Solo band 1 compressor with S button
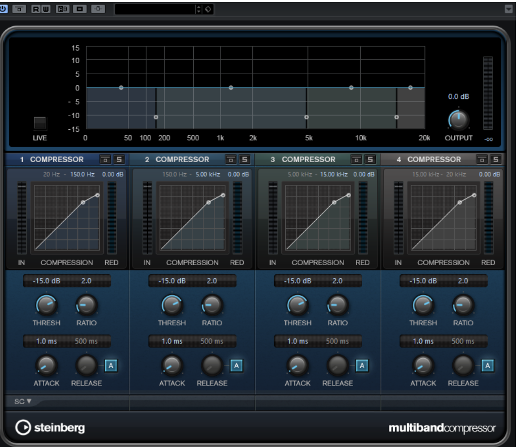The image size is (518, 447). [119, 160]
